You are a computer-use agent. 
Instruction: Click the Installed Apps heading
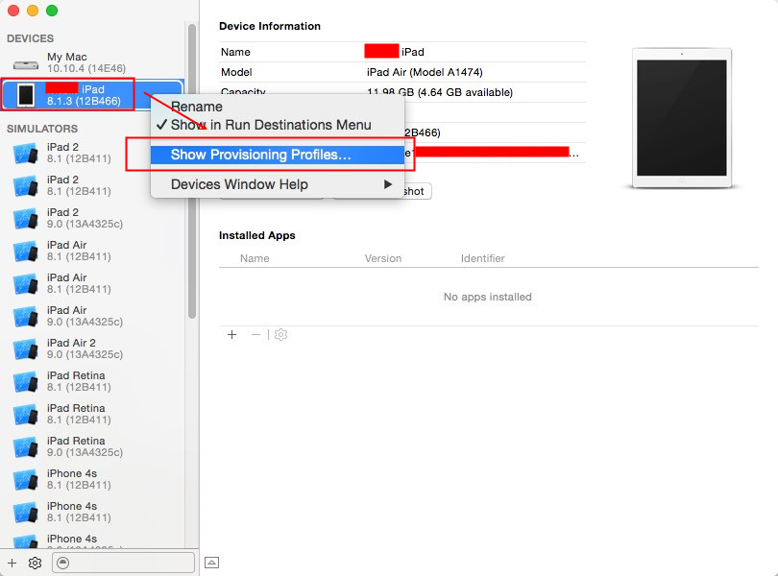(x=257, y=235)
